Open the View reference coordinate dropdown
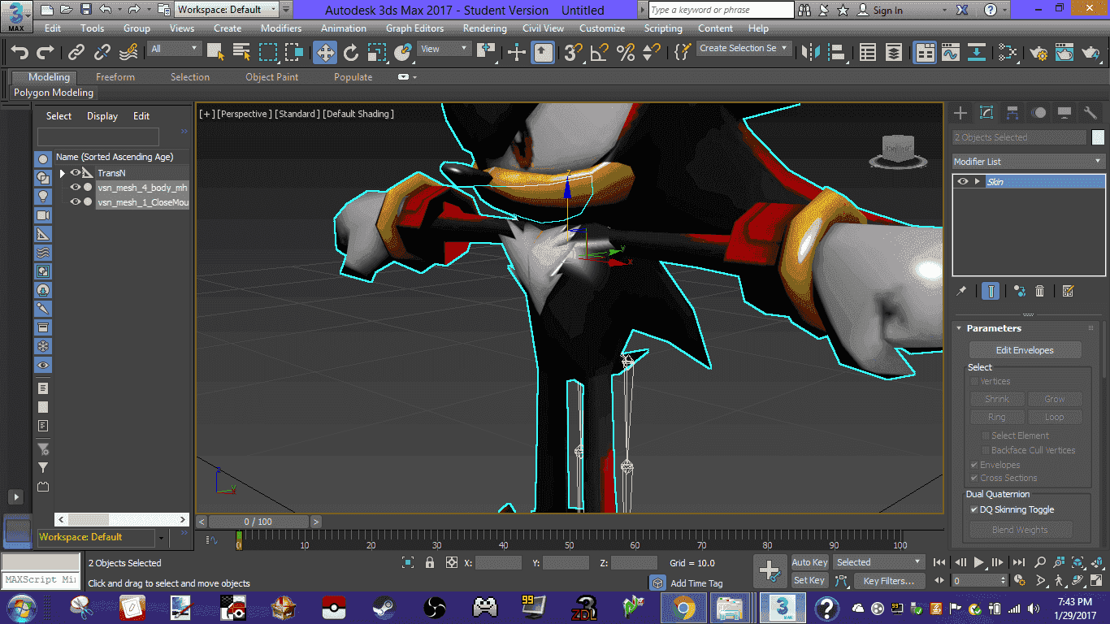The height and width of the screenshot is (624, 1110). pyautogui.click(x=444, y=49)
